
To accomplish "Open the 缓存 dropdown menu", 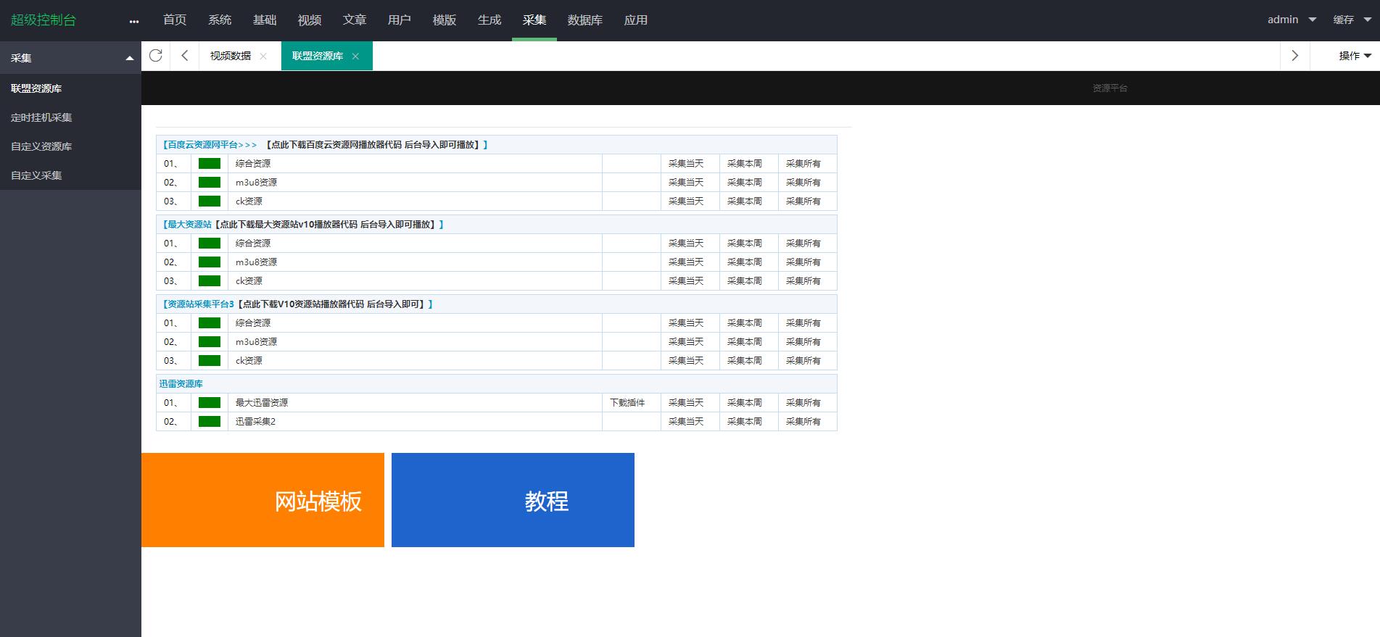I will tap(1352, 20).
